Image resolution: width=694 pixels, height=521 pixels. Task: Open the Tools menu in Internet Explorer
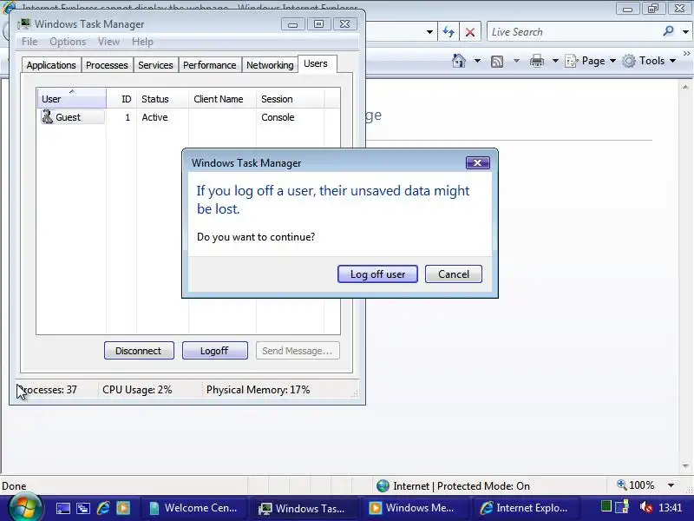[x=649, y=61]
